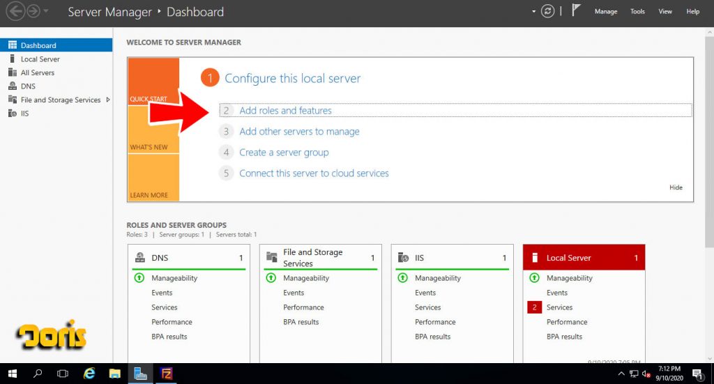
Task: Click Connect this server to cloud services
Action: 314,174
